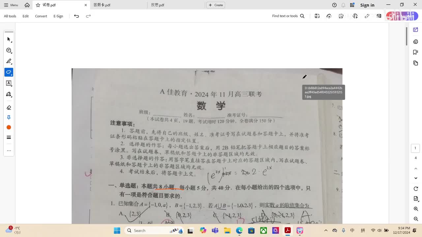422x237 pixels.
Task: Close the 试卷.pdf tab
Action: [x=86, y=5]
